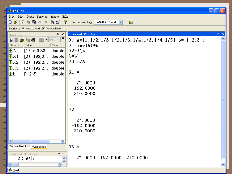This screenshot has height=174, width=232.
Task: Click the X3=b/A line in Command Window
Action: [77, 62]
